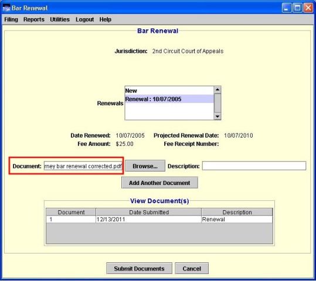
Task: Select the Logout menu item
Action: 84,19
